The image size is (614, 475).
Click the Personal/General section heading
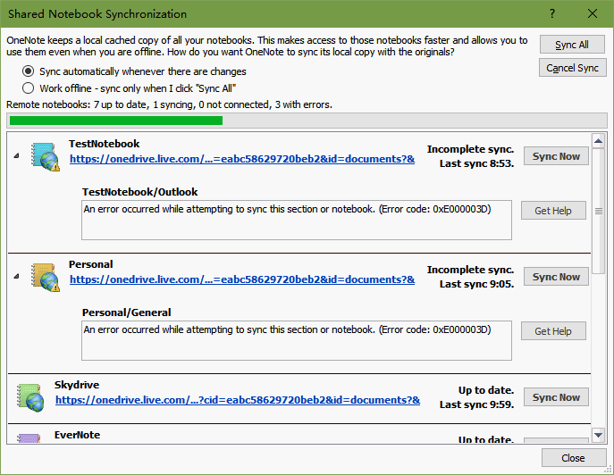click(127, 312)
